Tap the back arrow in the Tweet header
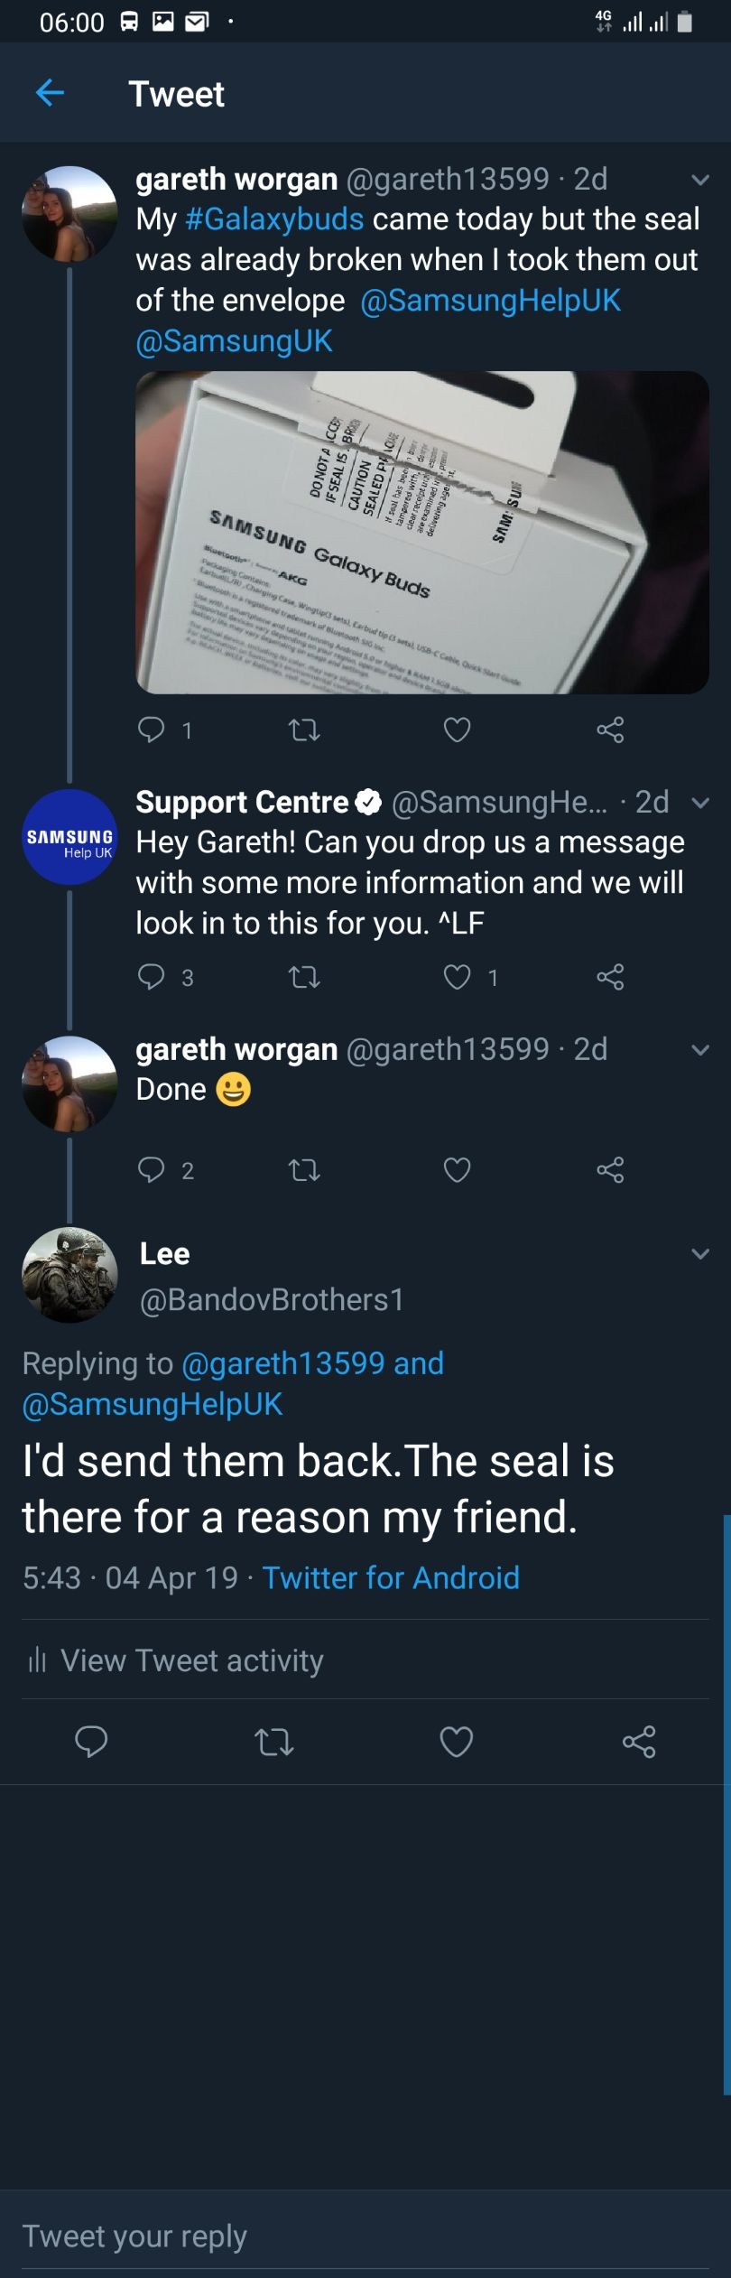 point(50,92)
